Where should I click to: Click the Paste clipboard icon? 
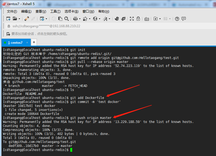(x=60, y=19)
